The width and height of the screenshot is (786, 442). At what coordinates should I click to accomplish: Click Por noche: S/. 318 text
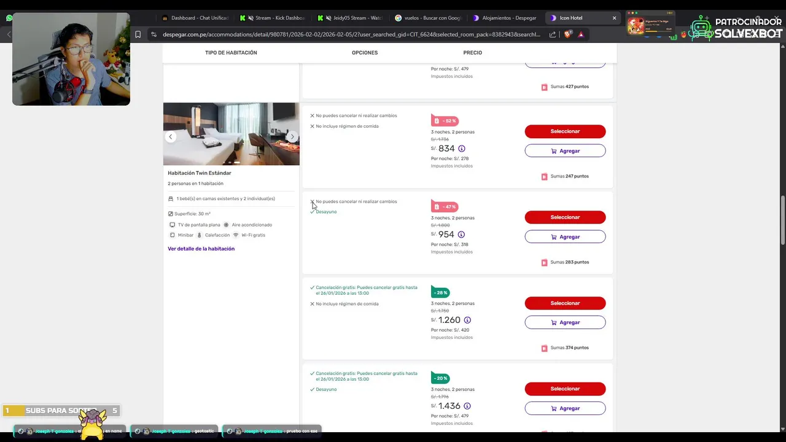point(449,244)
